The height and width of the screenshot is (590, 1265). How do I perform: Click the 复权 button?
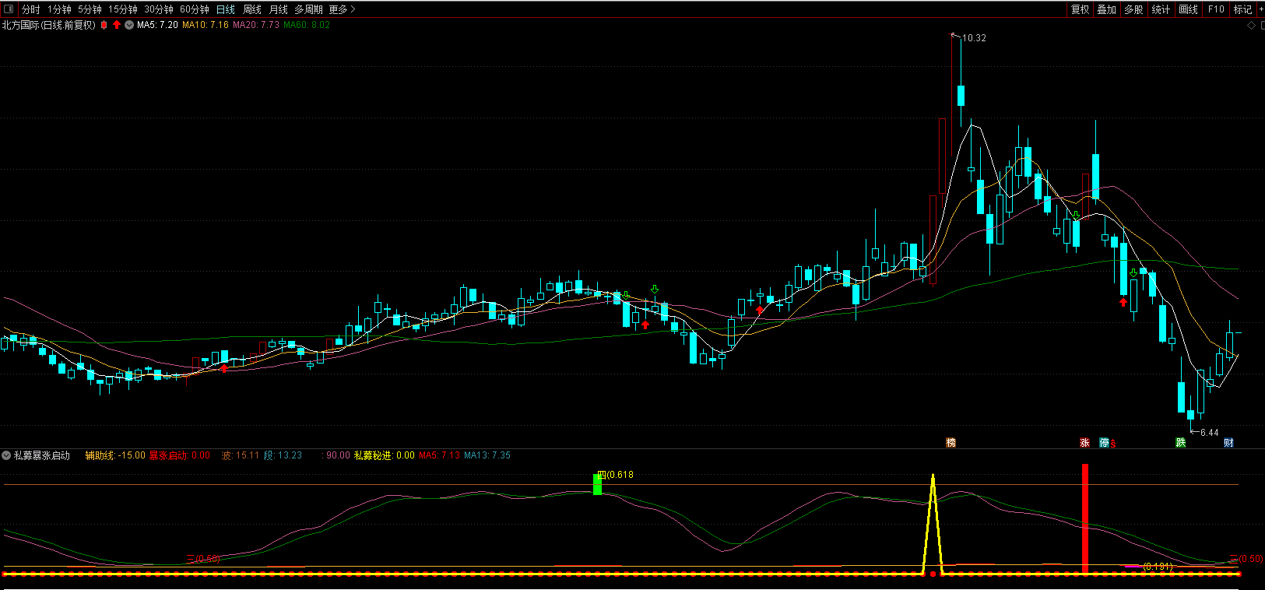(x=1080, y=9)
